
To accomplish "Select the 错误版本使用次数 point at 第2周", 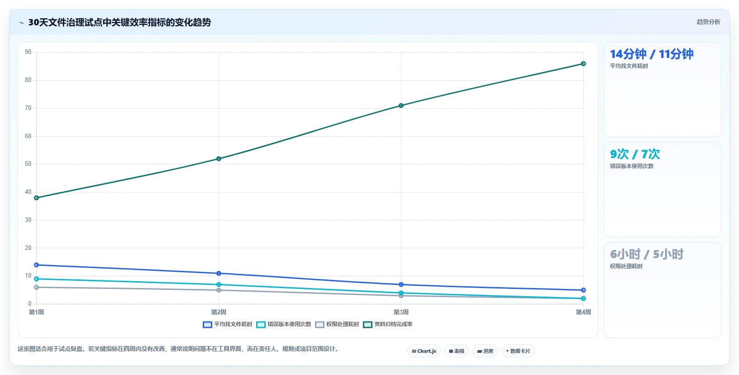I will click(219, 284).
